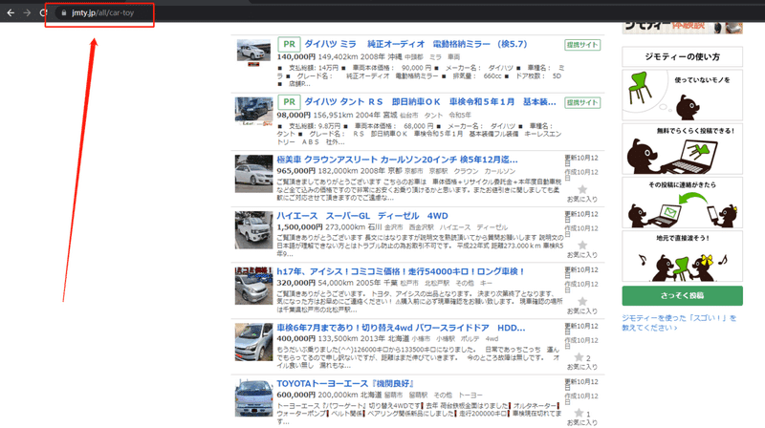The height and width of the screenshot is (428, 765).
Task: Click the 使っていないモノを illustration
Action: coord(682,95)
